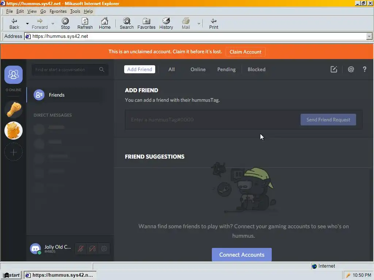Screen dimensions: 374x280
Task: Click the page icon in address bar
Action: click(28, 36)
